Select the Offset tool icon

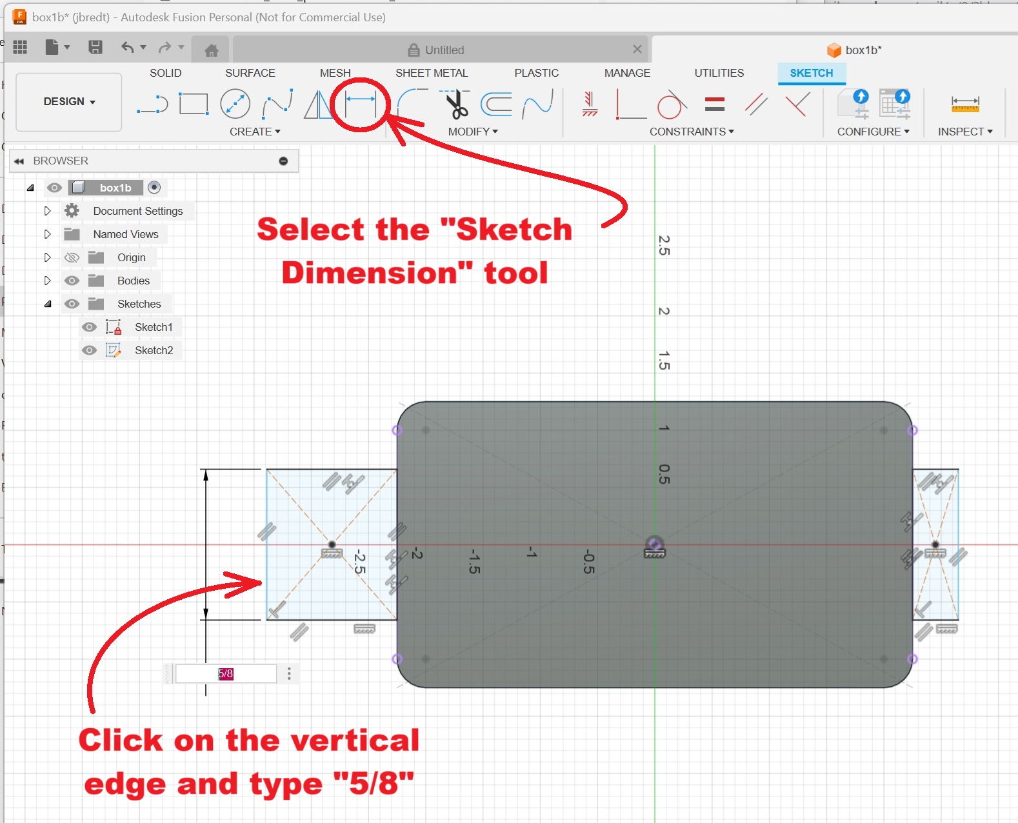[496, 103]
